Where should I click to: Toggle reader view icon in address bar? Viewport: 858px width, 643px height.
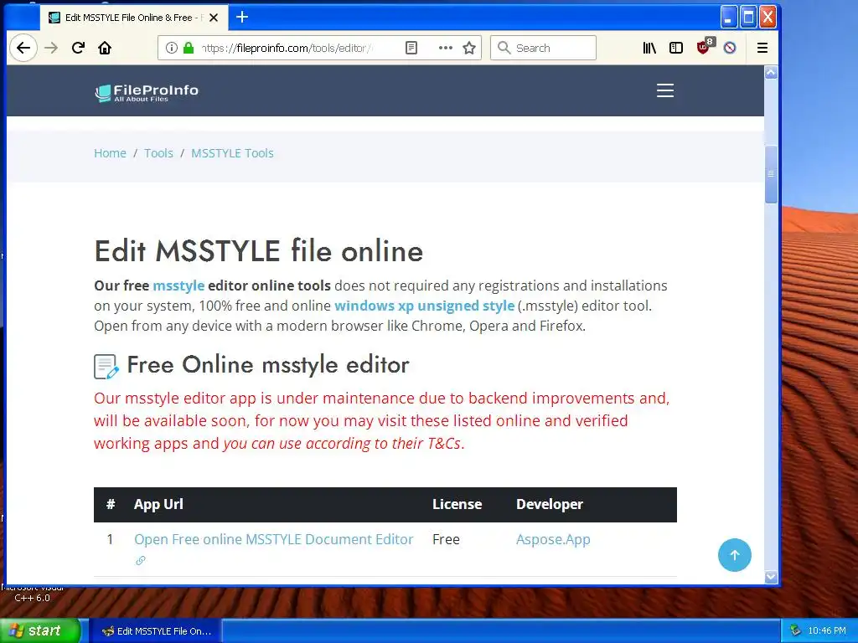click(x=411, y=48)
